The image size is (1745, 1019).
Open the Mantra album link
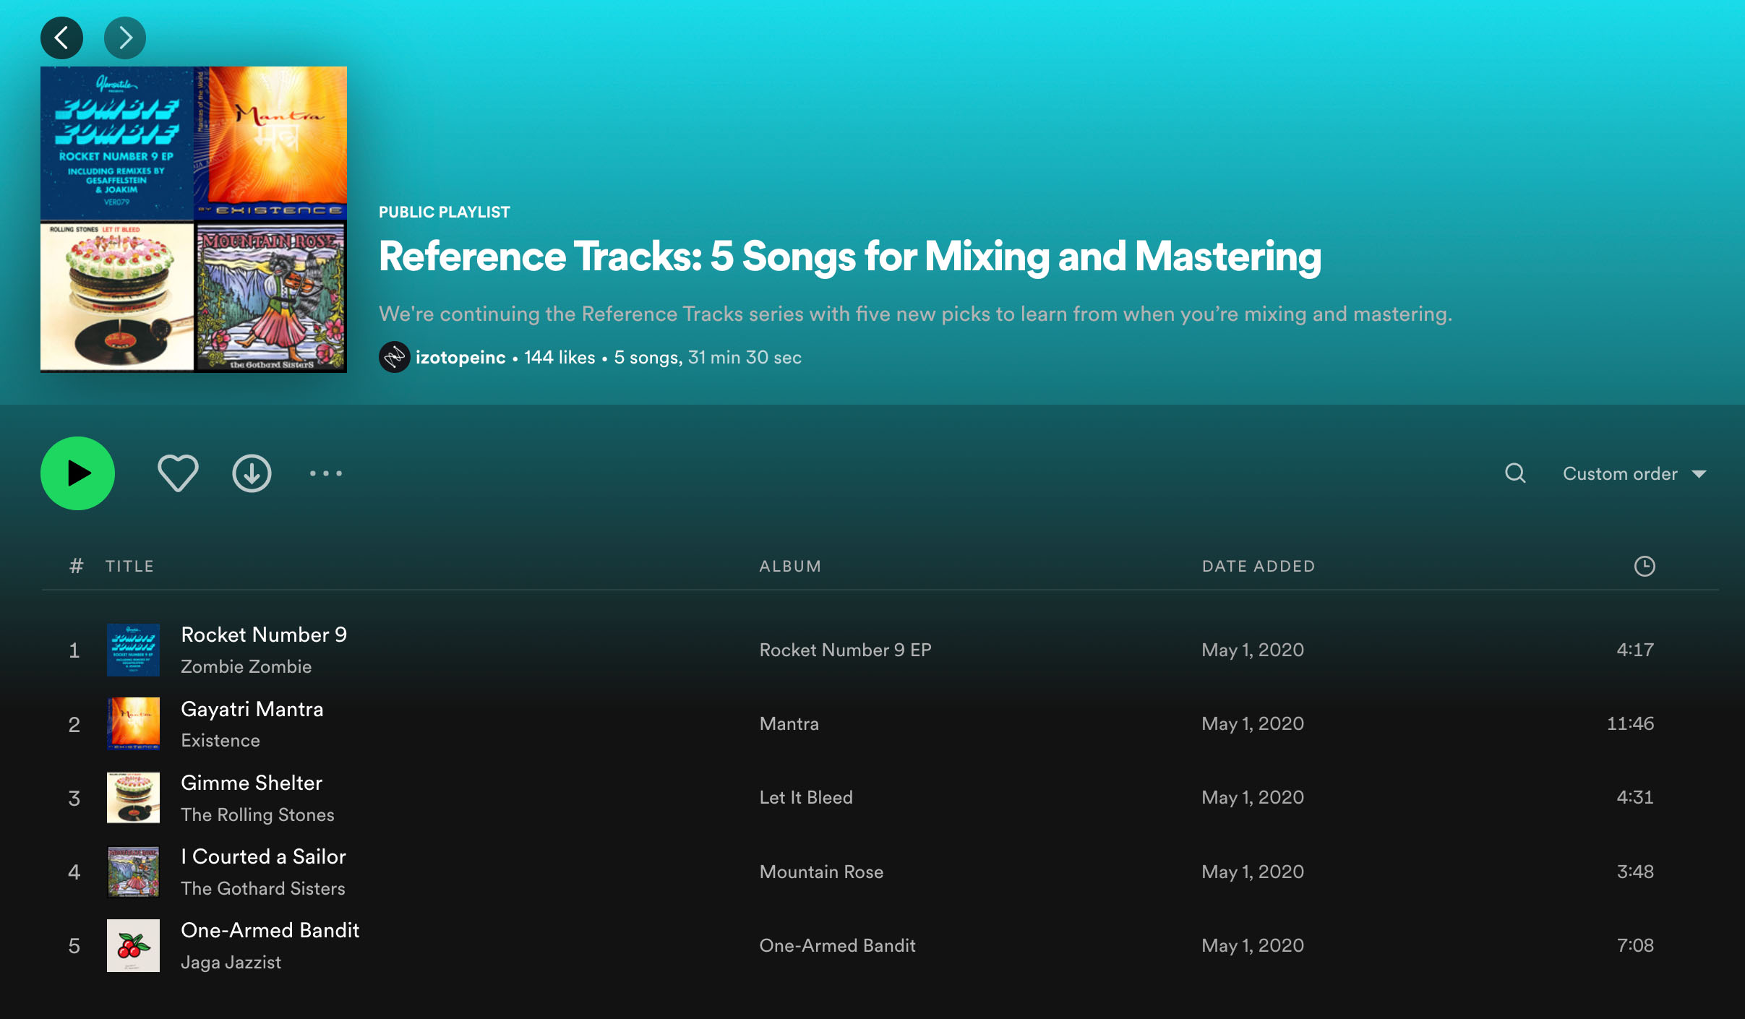pos(789,723)
